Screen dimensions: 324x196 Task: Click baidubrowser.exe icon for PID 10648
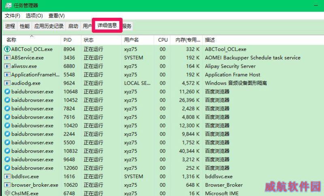pyautogui.click(x=7, y=92)
